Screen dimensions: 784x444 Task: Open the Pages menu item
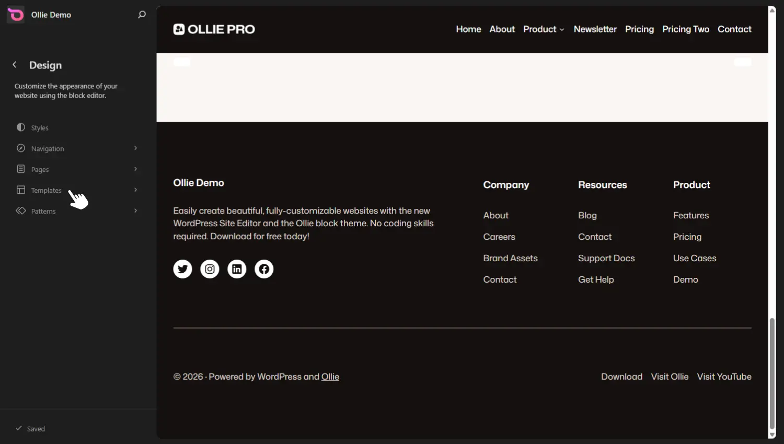click(x=77, y=169)
